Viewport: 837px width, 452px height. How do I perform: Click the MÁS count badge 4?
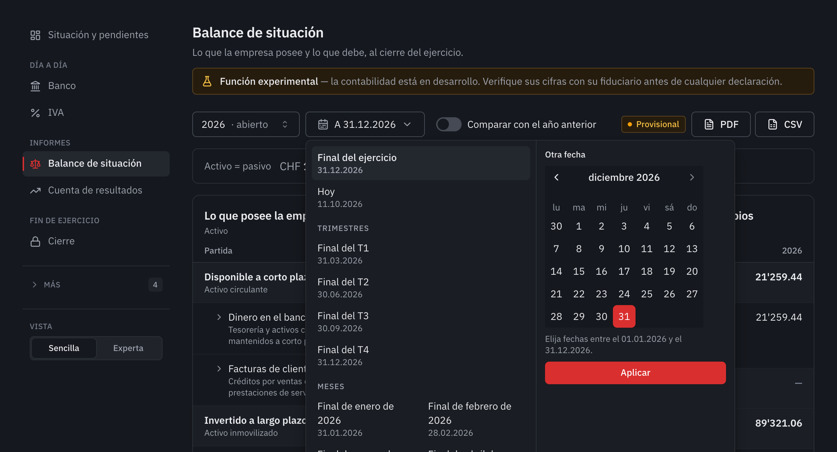(x=155, y=285)
